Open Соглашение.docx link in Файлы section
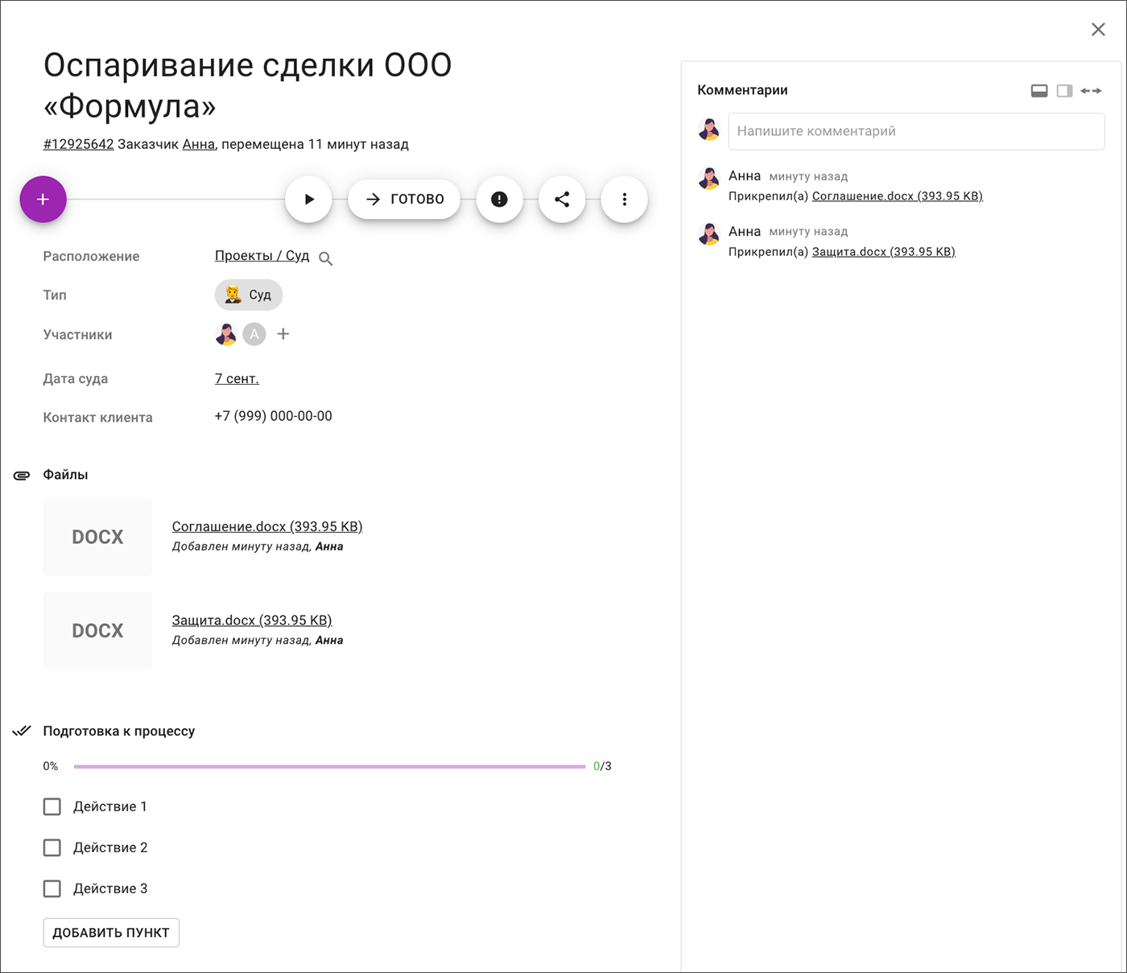The width and height of the screenshot is (1127, 973). (x=267, y=526)
